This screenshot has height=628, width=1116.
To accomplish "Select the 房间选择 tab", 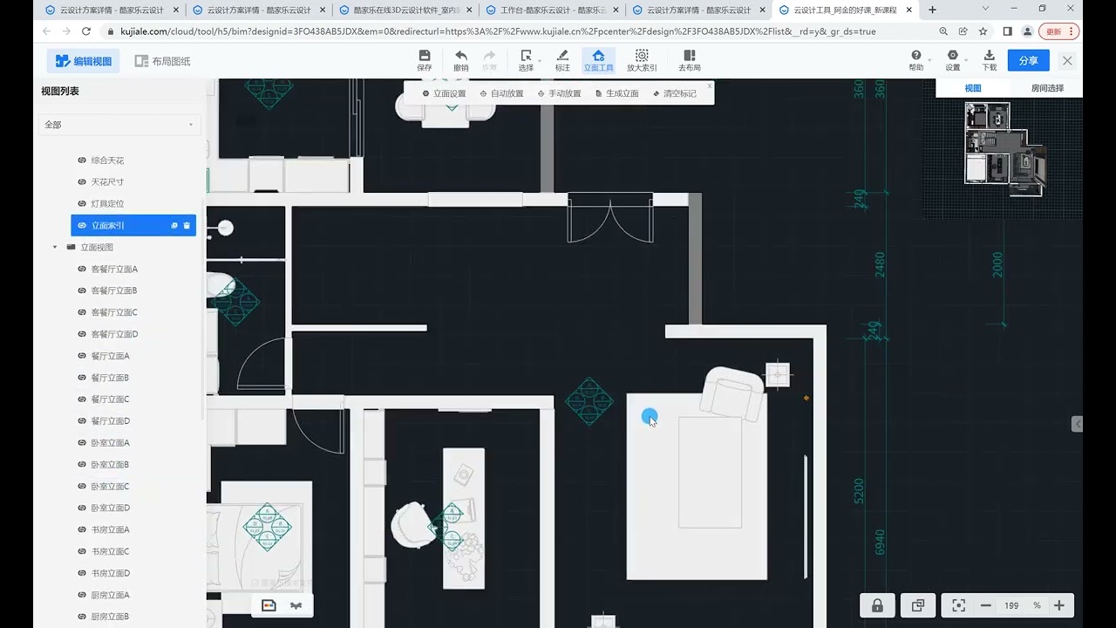I will coord(1046,88).
